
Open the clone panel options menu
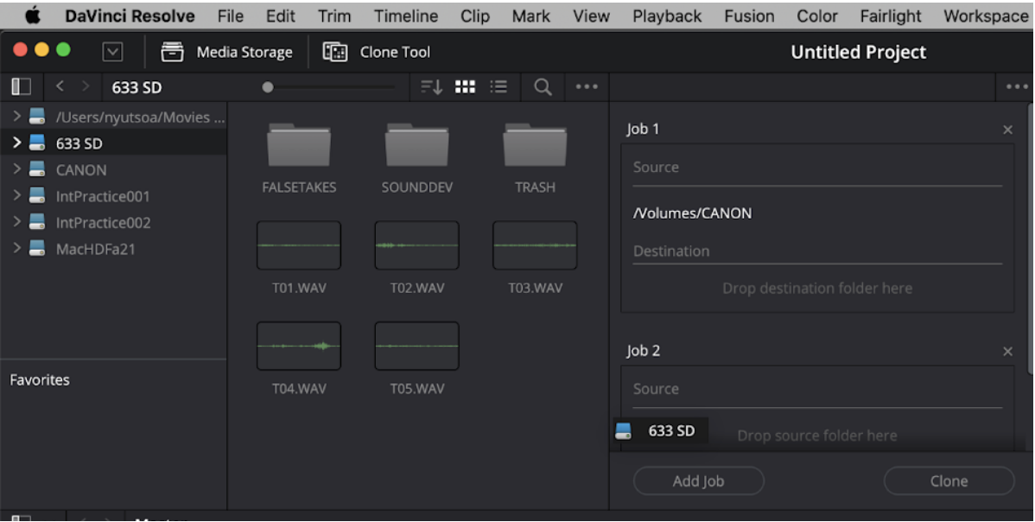point(1016,86)
